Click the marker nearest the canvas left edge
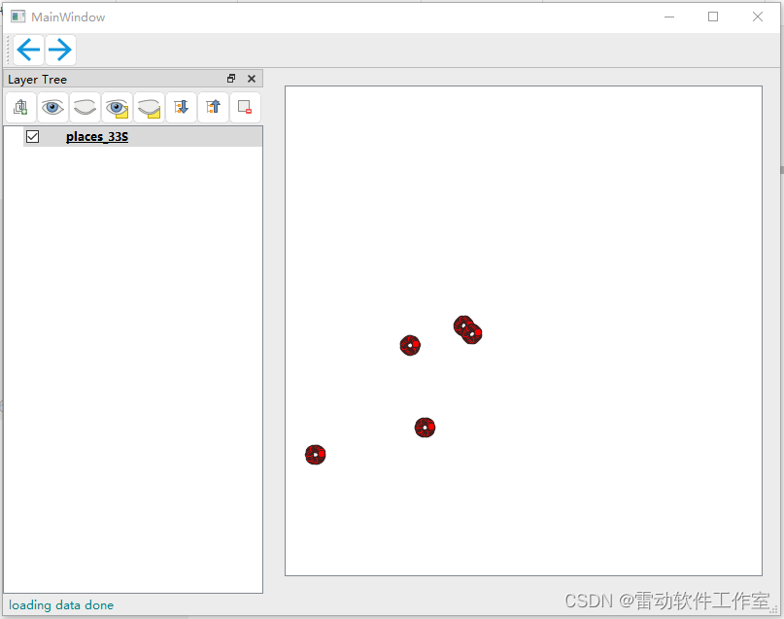This screenshot has width=784, height=619. point(316,455)
